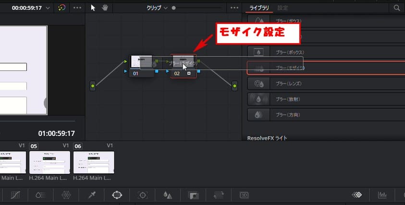This screenshot has height=205, width=405.
Task: Open the Tracker palette
Action: coord(142,195)
